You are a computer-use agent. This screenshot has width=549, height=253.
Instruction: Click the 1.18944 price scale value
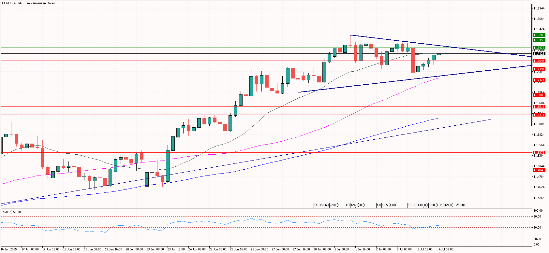coord(539,8)
